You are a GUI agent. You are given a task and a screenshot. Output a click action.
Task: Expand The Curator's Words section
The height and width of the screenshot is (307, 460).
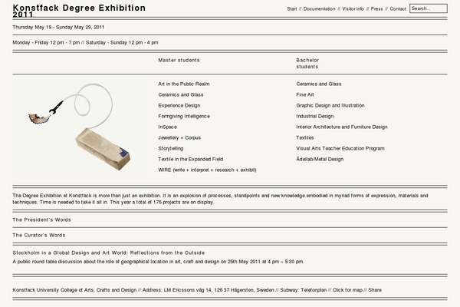[x=39, y=236]
